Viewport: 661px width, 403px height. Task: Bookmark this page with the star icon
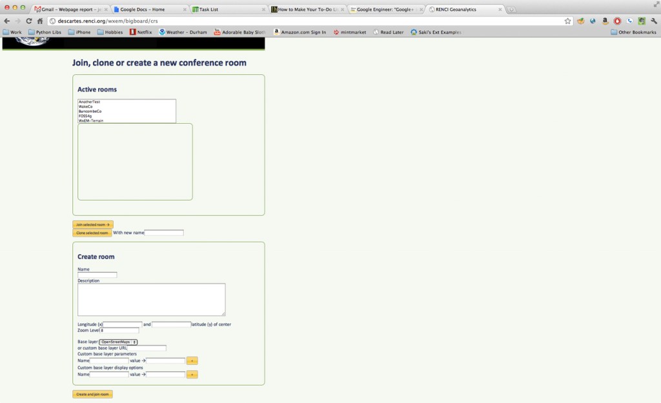(x=567, y=21)
